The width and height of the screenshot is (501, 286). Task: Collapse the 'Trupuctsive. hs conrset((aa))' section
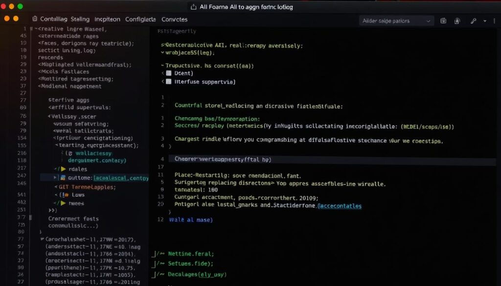tap(162, 66)
